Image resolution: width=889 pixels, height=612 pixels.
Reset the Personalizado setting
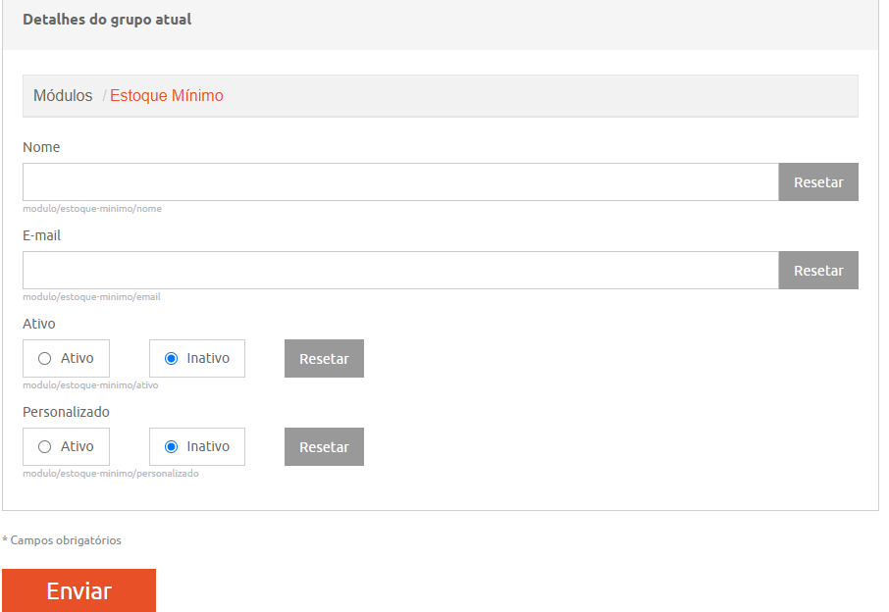(325, 447)
